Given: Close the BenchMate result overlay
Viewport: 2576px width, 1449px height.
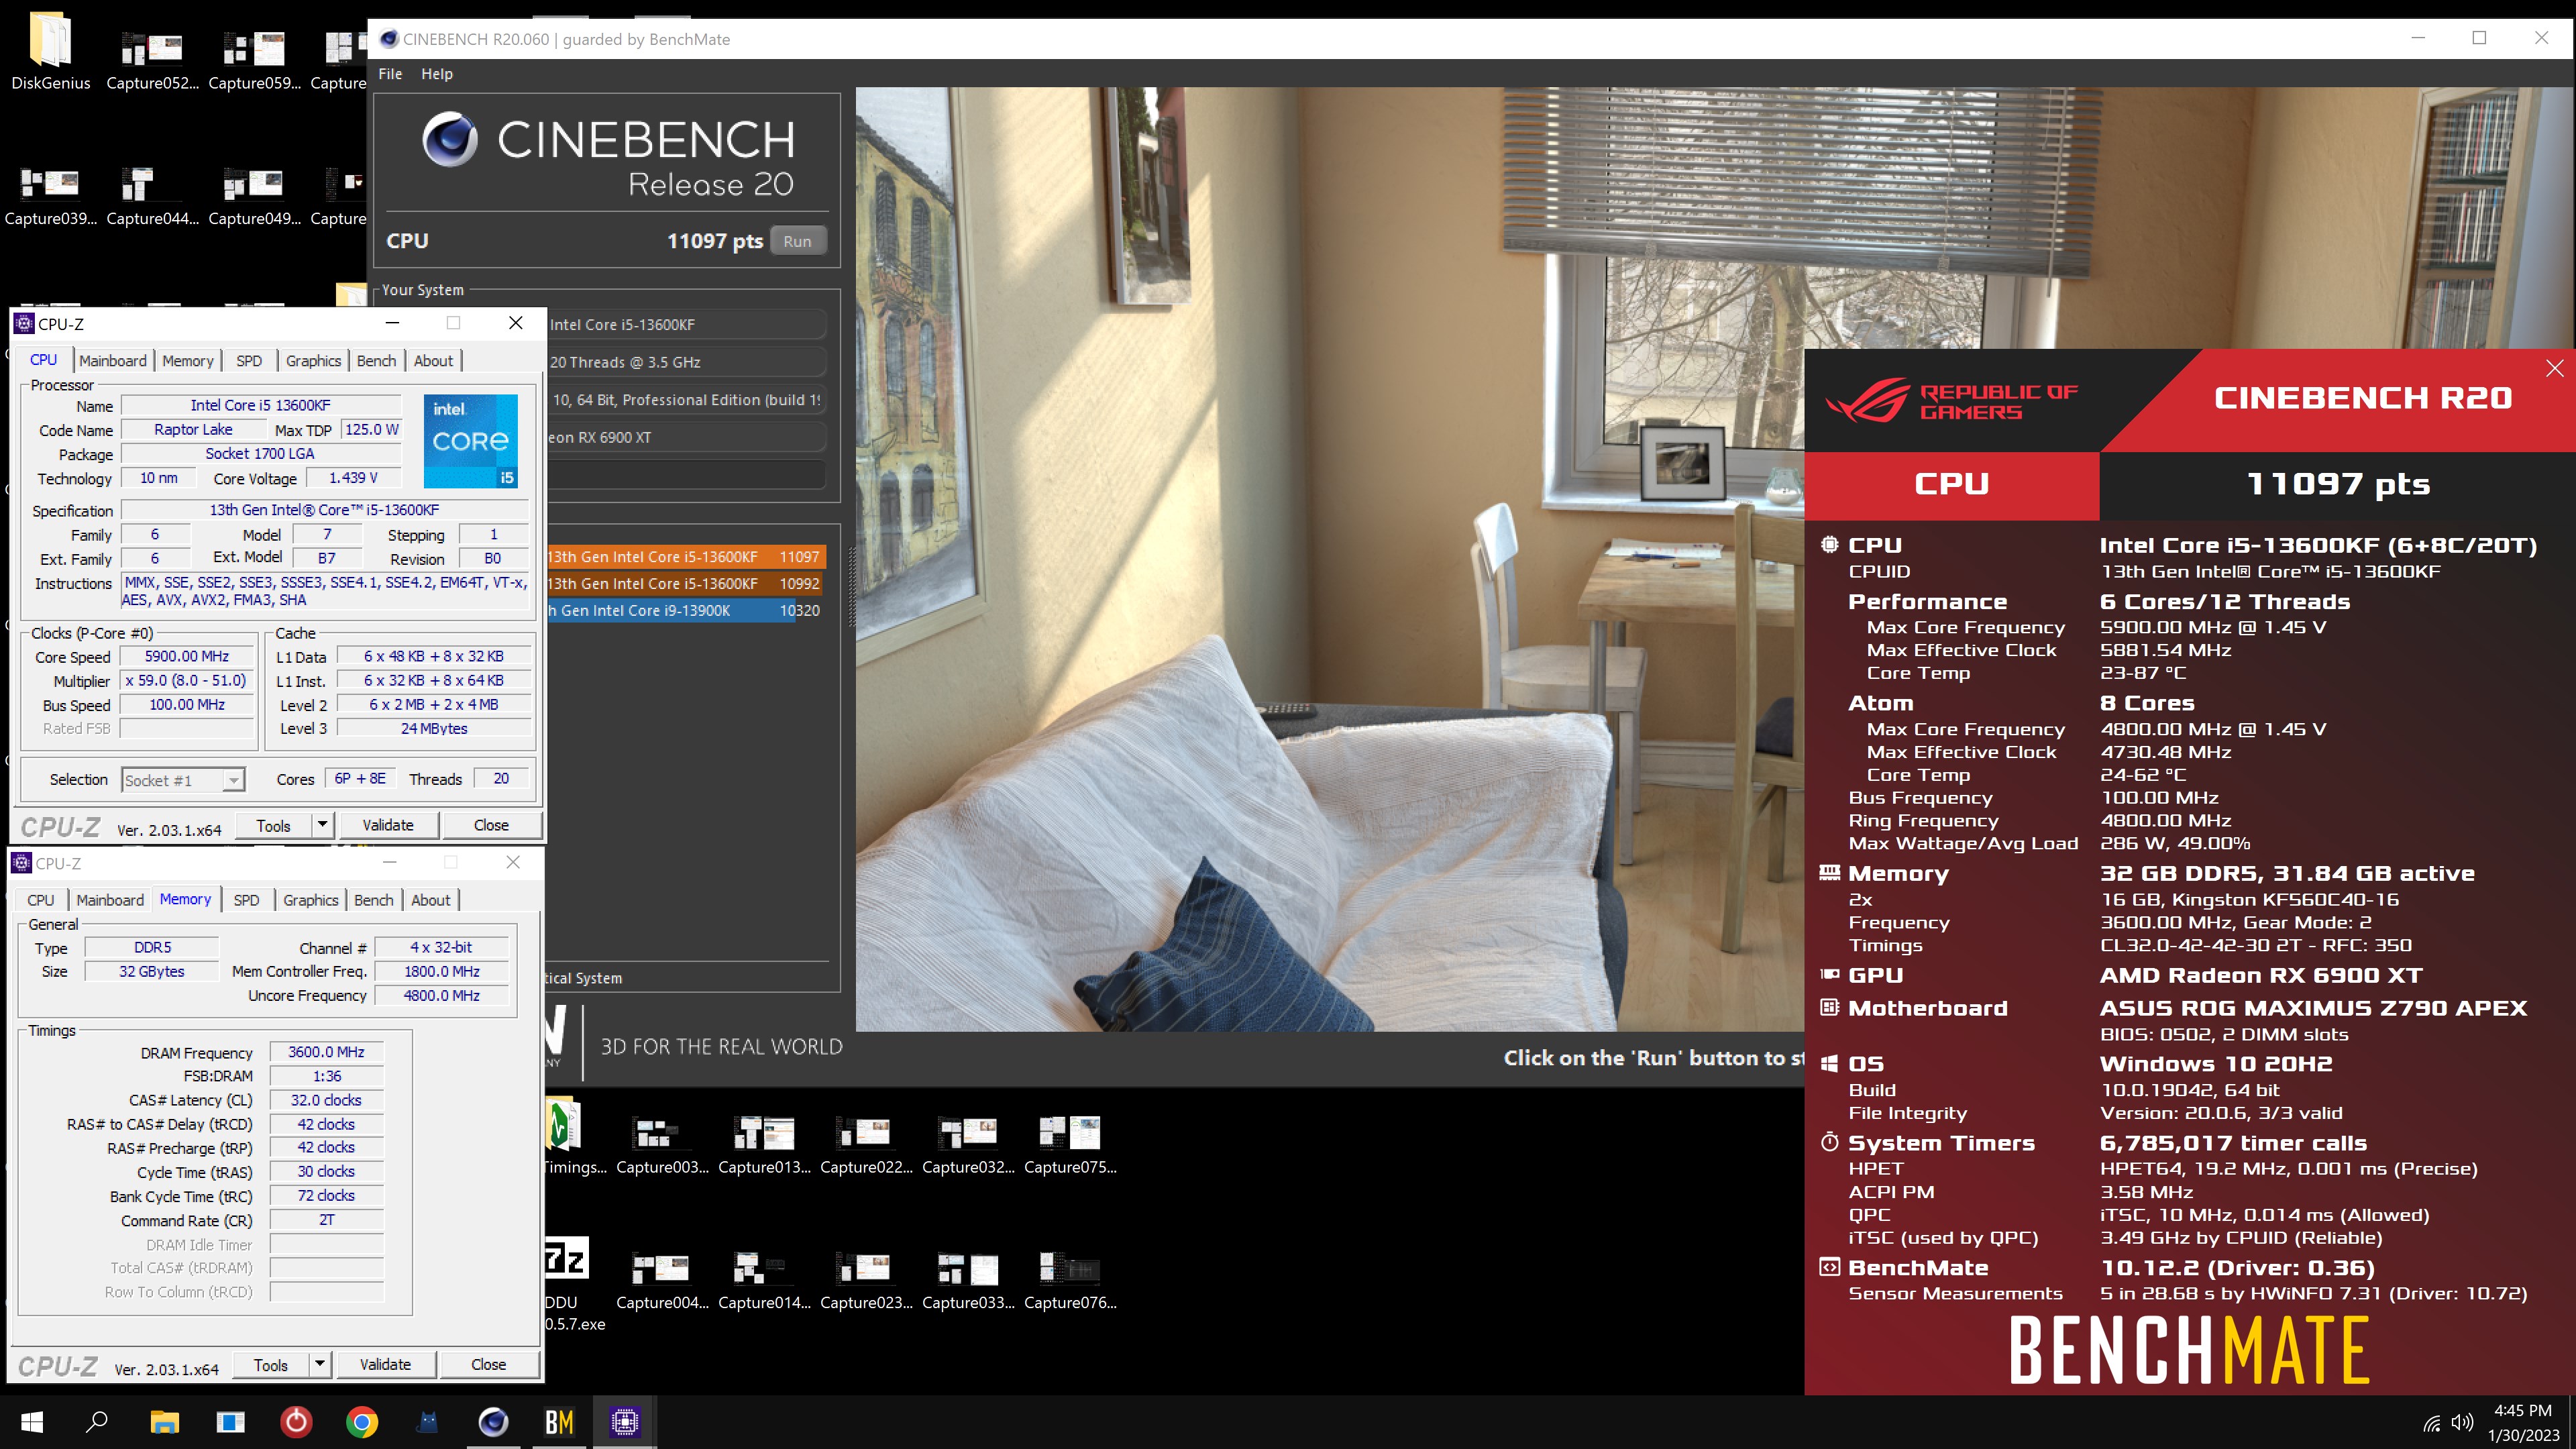Looking at the screenshot, I should pos(2554,368).
